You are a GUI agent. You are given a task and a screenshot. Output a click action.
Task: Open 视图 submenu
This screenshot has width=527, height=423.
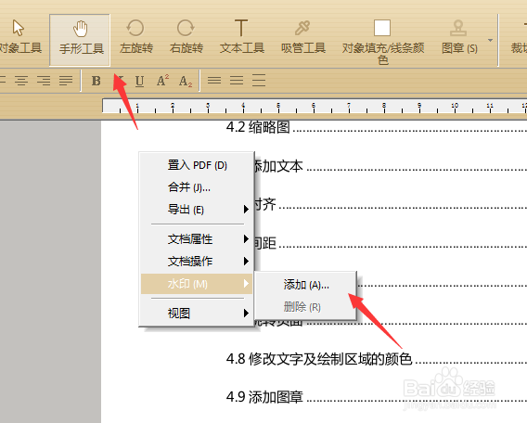point(197,314)
